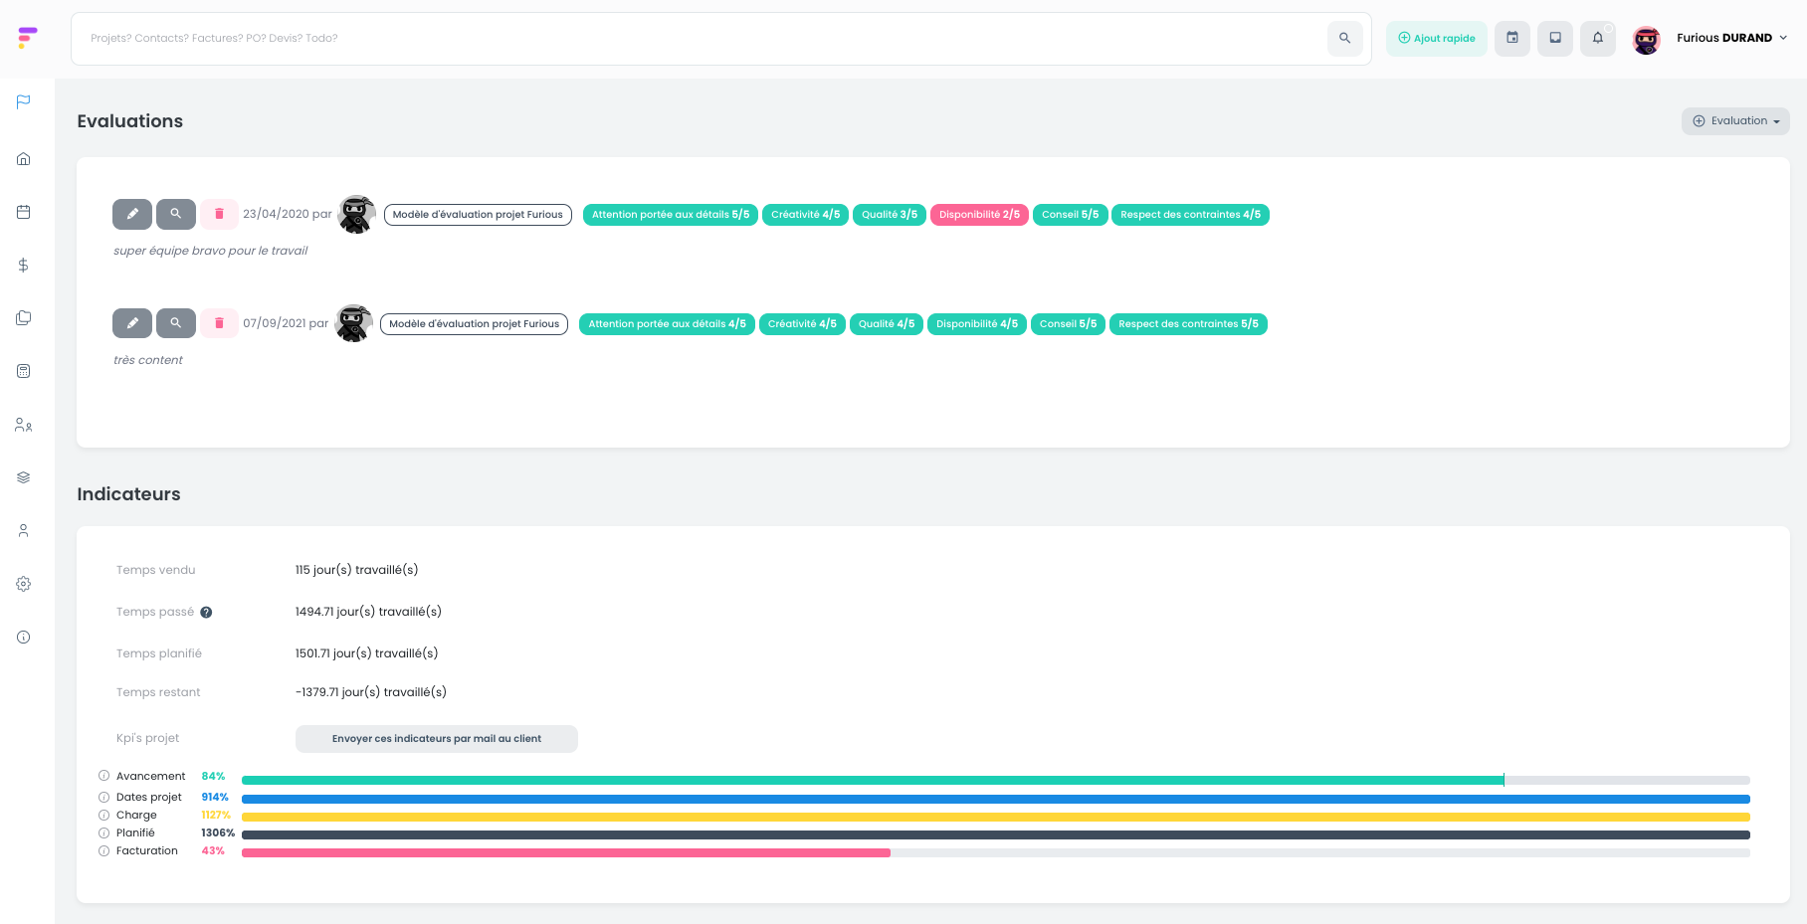Click the yellow Charge progress bar

(x=996, y=817)
